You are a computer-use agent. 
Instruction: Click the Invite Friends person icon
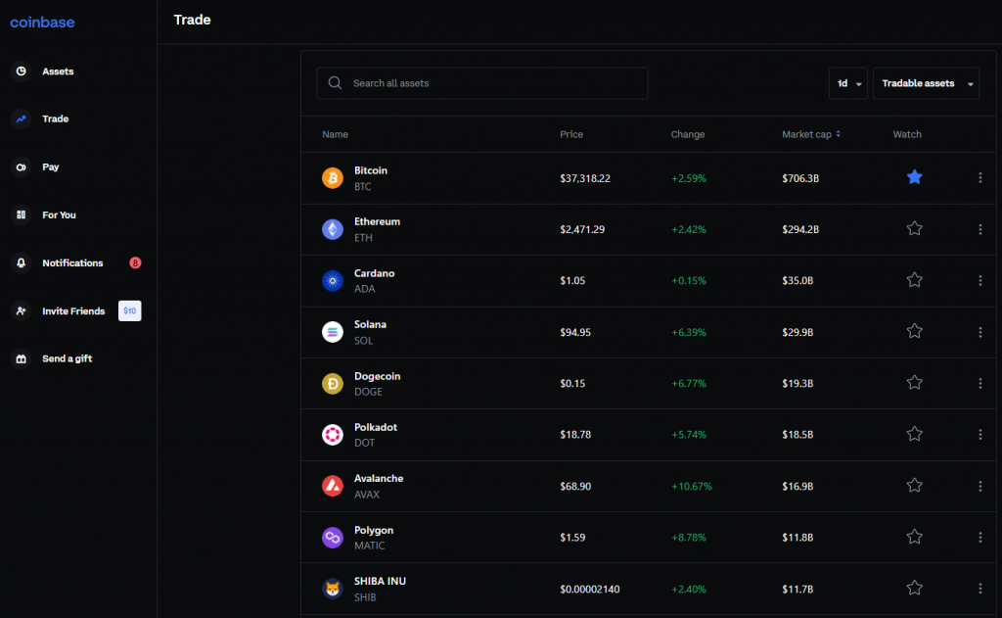pyautogui.click(x=22, y=310)
